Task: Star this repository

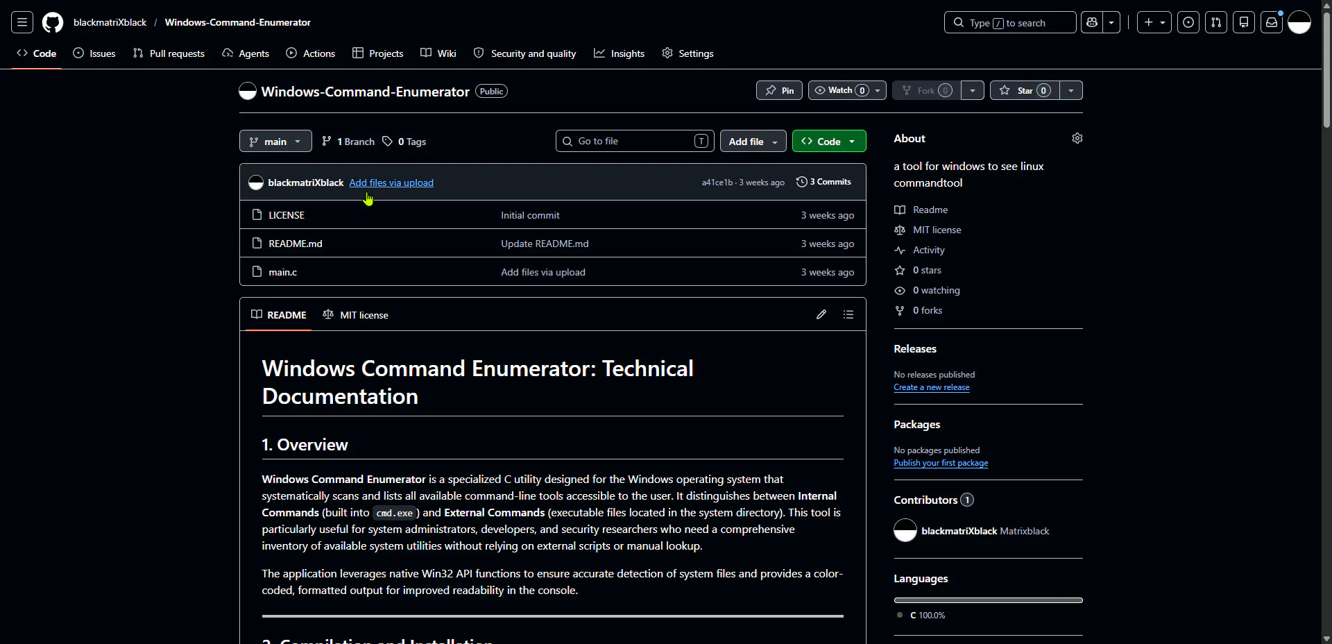Action: pyautogui.click(x=1025, y=90)
